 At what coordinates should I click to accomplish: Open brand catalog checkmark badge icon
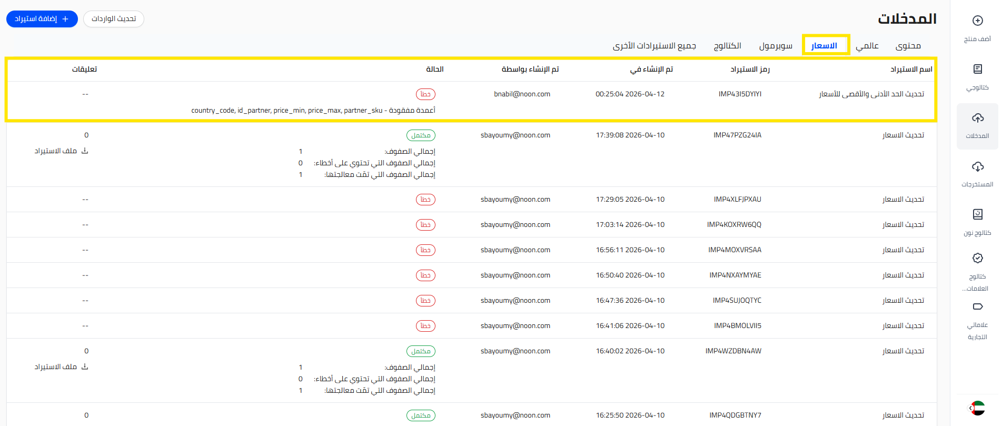tap(977, 258)
